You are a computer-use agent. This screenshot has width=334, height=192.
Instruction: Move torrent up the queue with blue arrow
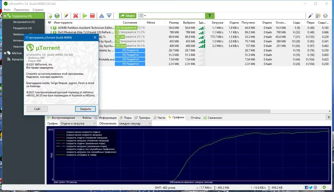101,16
